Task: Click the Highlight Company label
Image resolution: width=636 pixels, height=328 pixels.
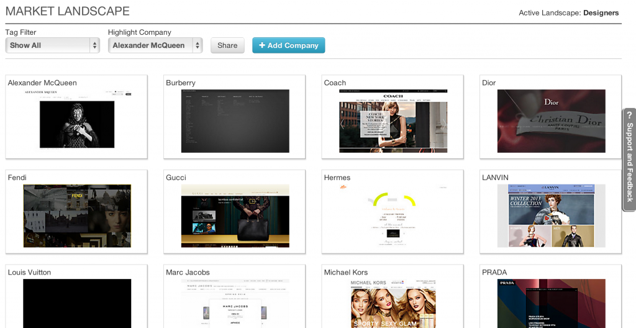Action: point(140,32)
